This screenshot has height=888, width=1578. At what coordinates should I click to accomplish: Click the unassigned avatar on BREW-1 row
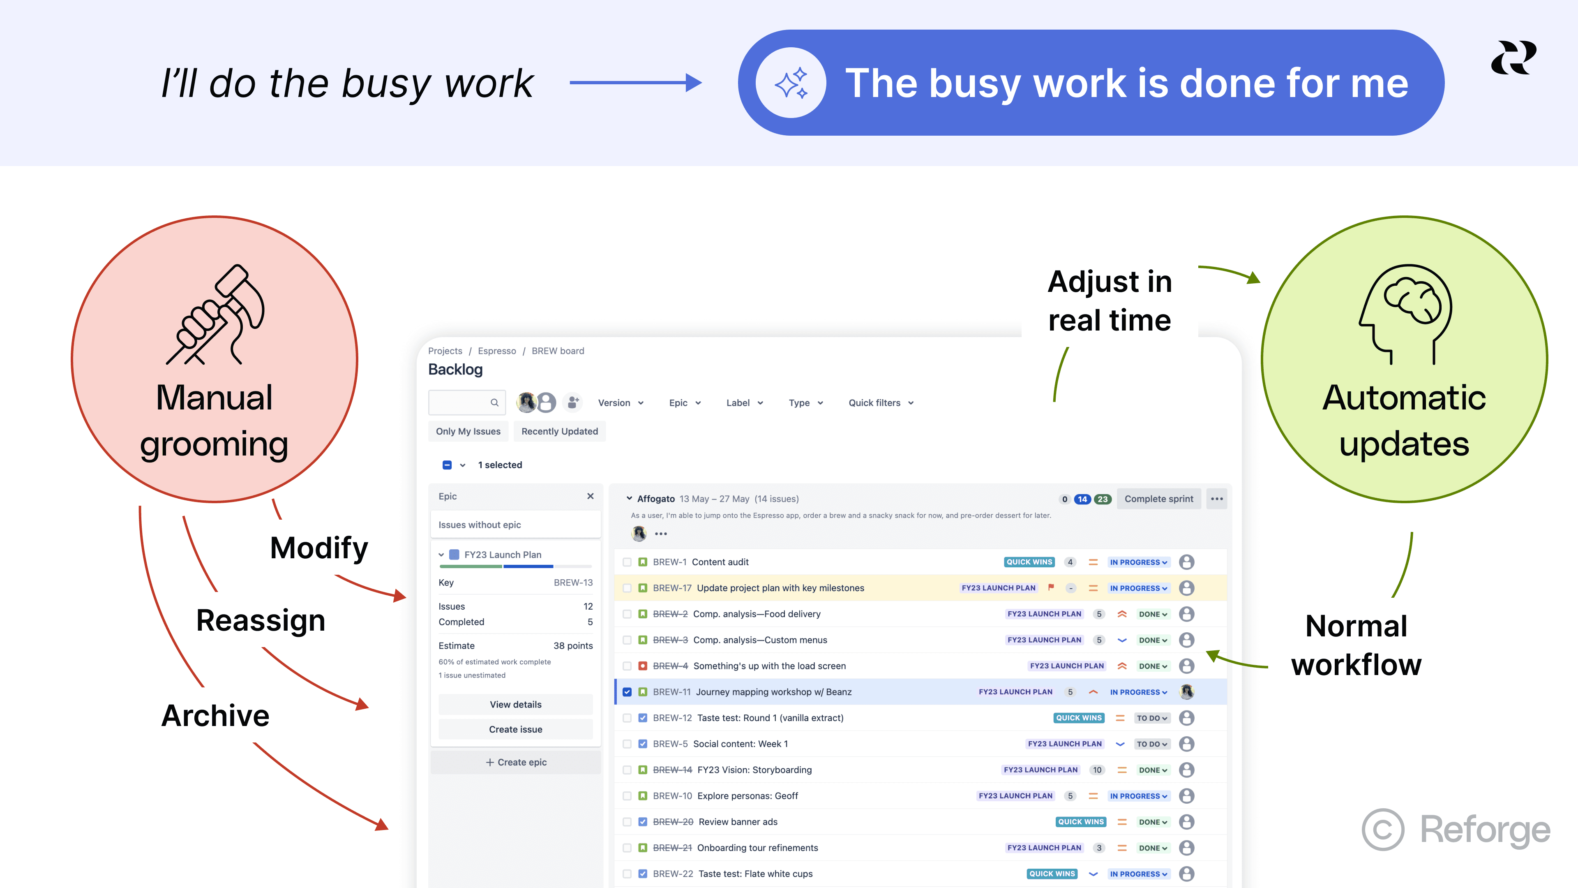[x=1186, y=562]
